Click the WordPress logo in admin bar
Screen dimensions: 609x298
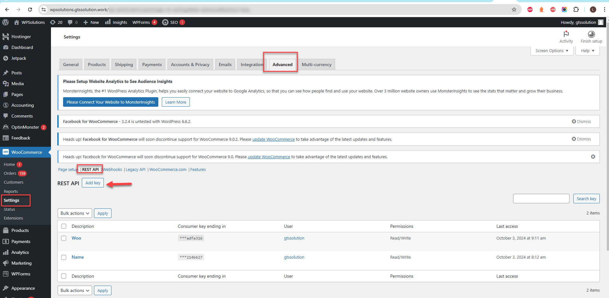click(5, 22)
